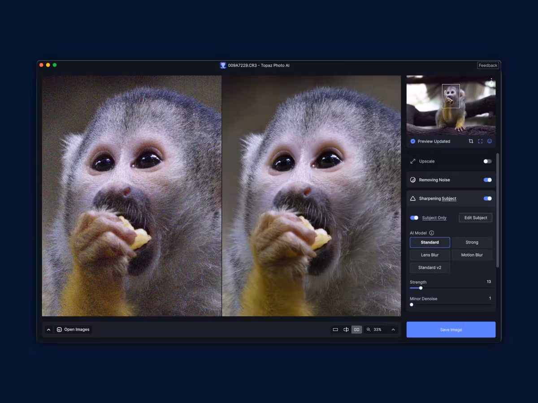
Task: Click the Strength slider track
Action: pyautogui.click(x=451, y=288)
